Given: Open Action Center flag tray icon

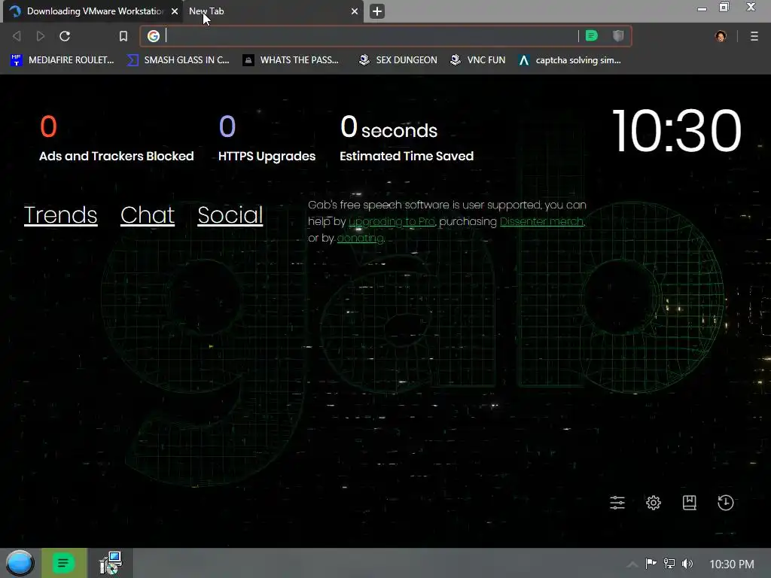Looking at the screenshot, I should point(651,564).
